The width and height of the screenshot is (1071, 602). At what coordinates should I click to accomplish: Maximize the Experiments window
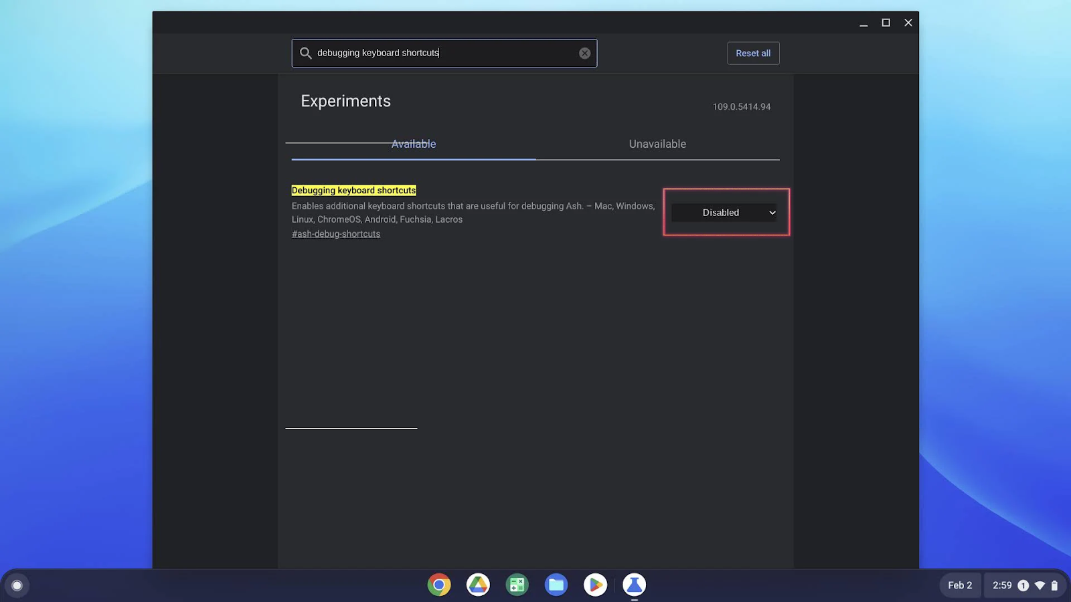click(x=886, y=23)
